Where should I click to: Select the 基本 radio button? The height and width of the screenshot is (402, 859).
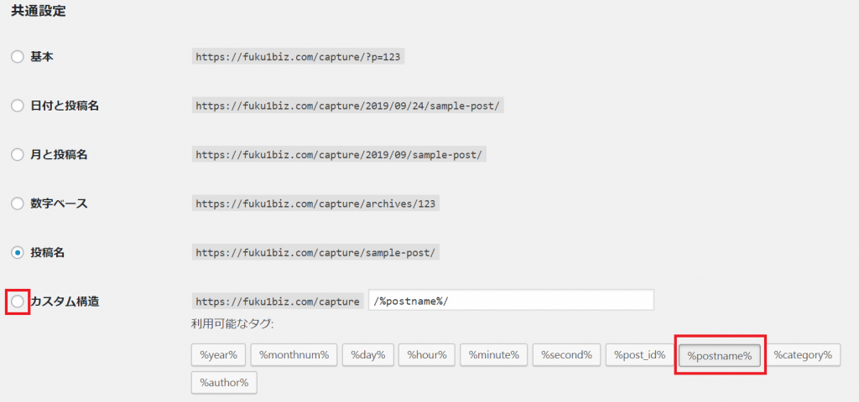(18, 57)
